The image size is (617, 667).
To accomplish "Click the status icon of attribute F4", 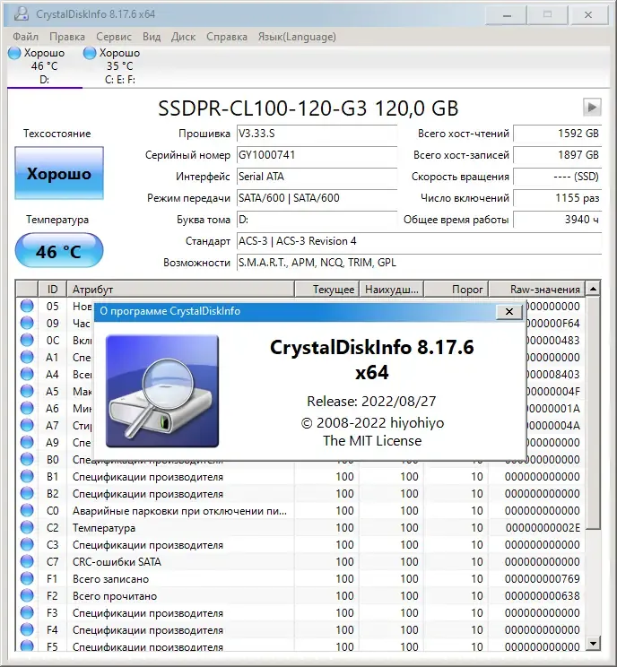I will click(27, 629).
